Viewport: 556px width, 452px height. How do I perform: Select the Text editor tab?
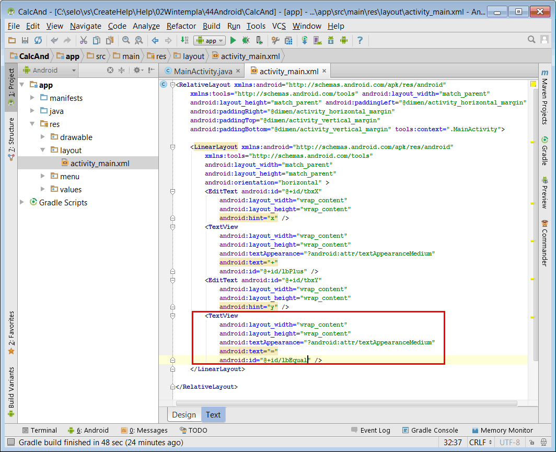coord(213,414)
